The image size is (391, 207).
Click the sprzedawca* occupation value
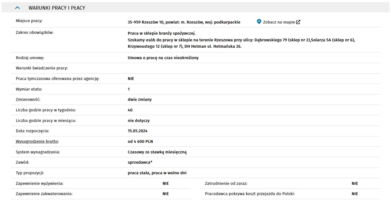tap(140, 162)
